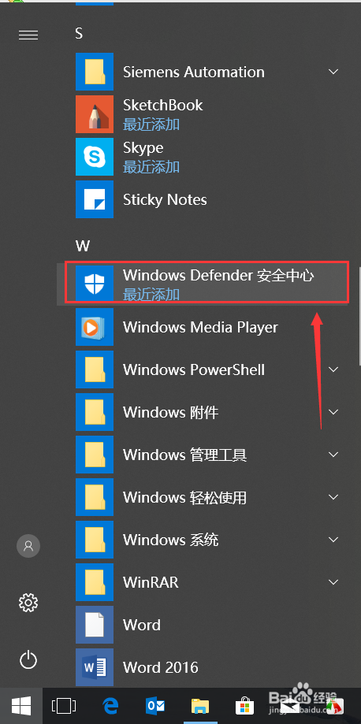Click 最近添加 under Skype
This screenshot has height=724, width=361.
click(151, 167)
